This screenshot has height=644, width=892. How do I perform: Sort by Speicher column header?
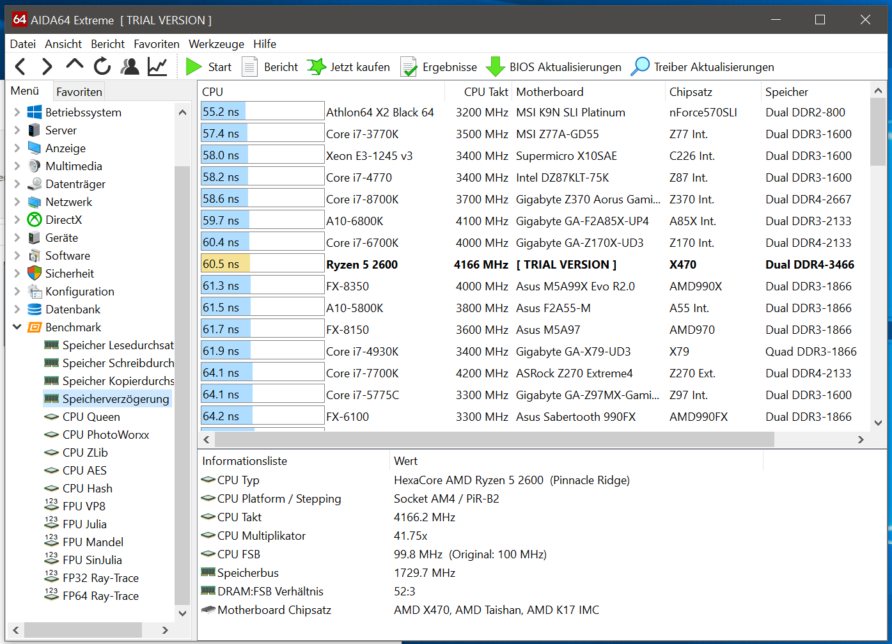tap(816, 91)
